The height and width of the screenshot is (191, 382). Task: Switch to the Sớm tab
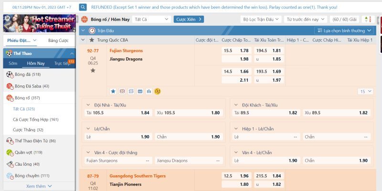pyautogui.click(x=13, y=63)
